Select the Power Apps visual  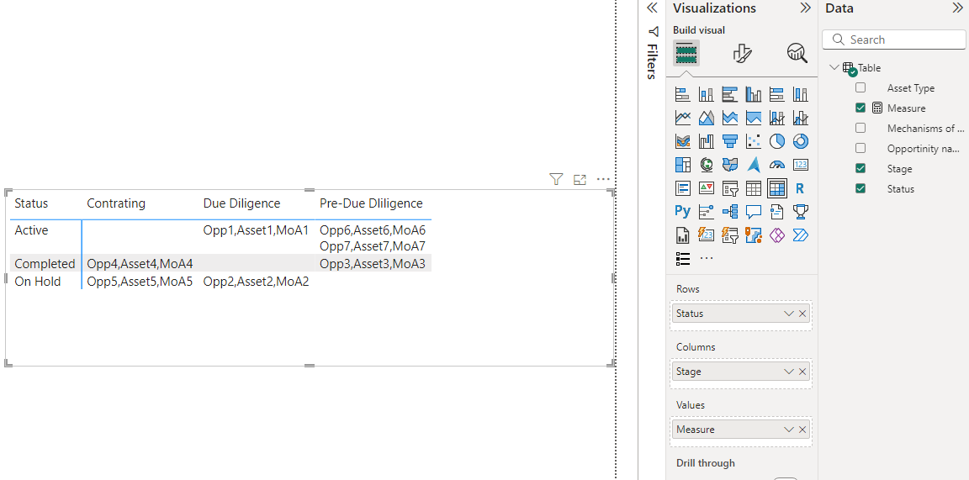[x=777, y=235]
